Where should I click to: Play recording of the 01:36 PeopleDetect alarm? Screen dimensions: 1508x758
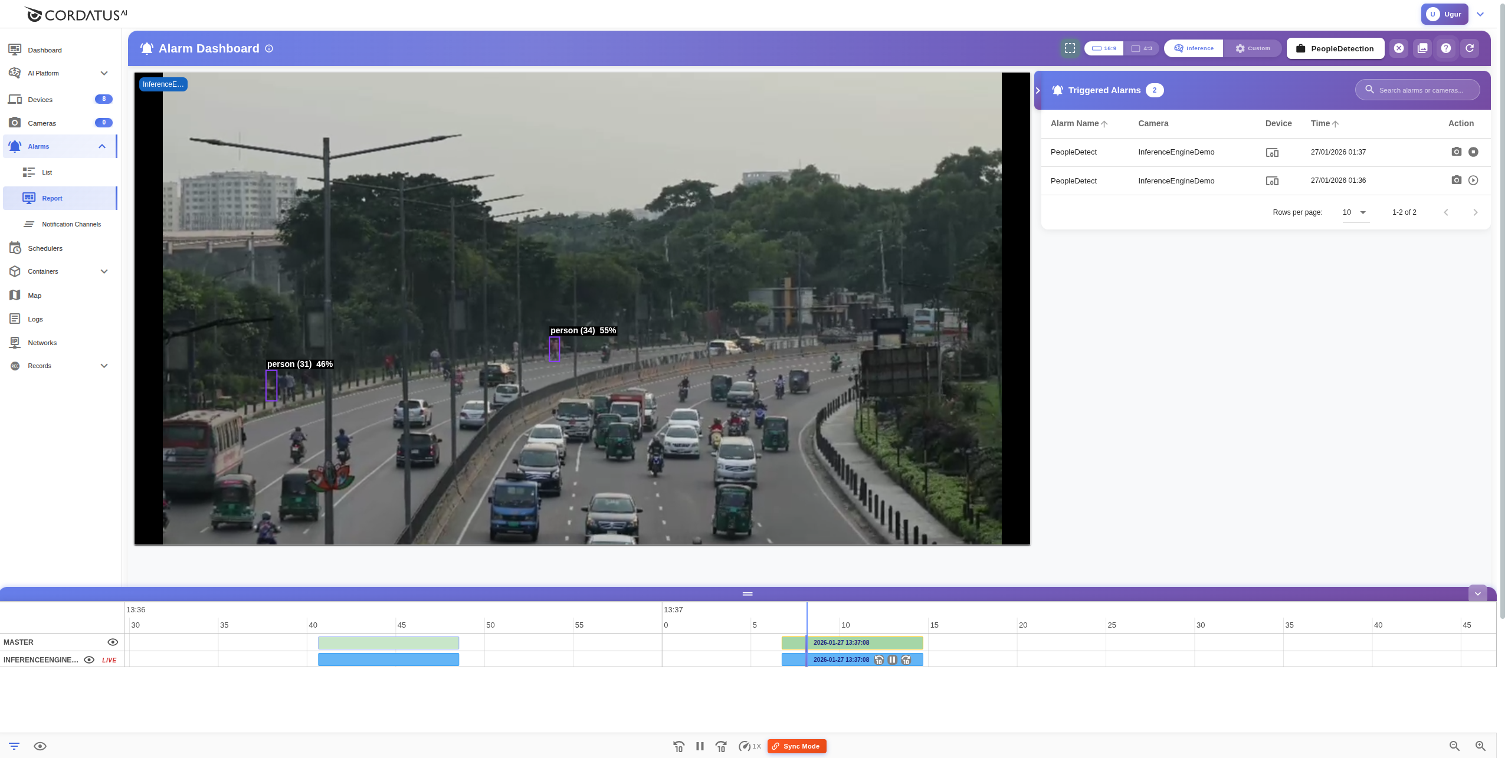[x=1473, y=180]
